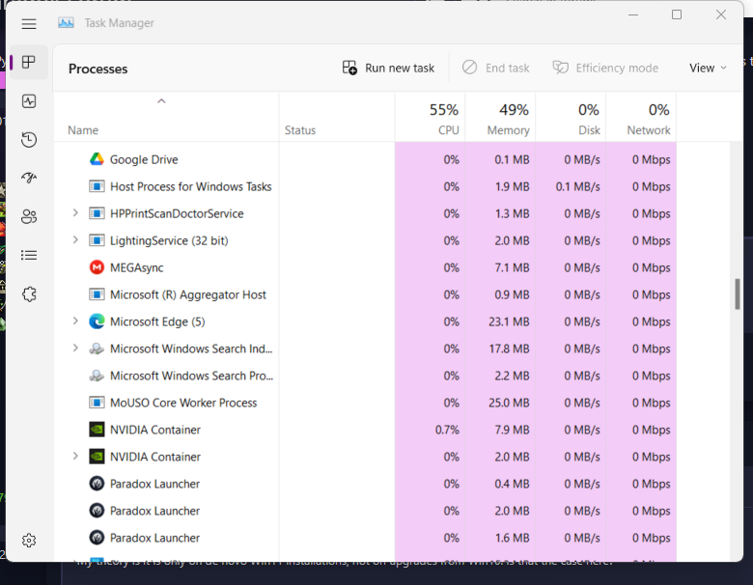Open Task Manager settings gear

click(29, 541)
